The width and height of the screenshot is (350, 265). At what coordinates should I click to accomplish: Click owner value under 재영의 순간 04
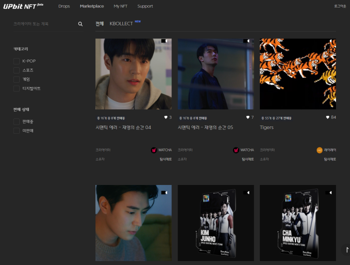tap(166, 159)
